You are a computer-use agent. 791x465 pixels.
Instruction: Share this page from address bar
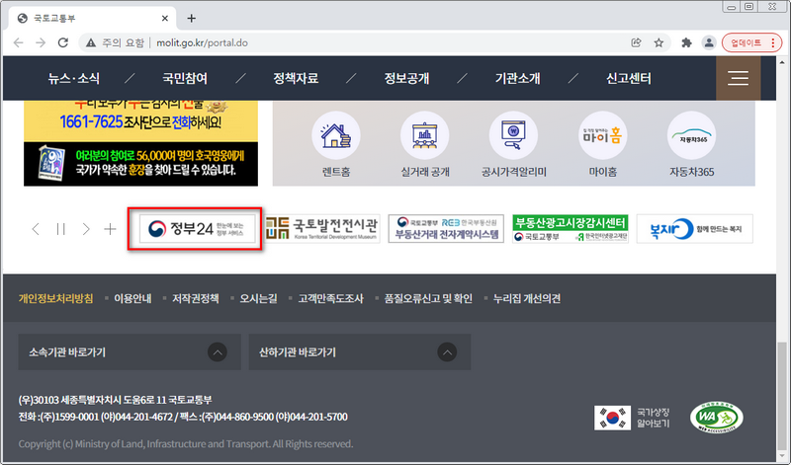pyautogui.click(x=636, y=42)
